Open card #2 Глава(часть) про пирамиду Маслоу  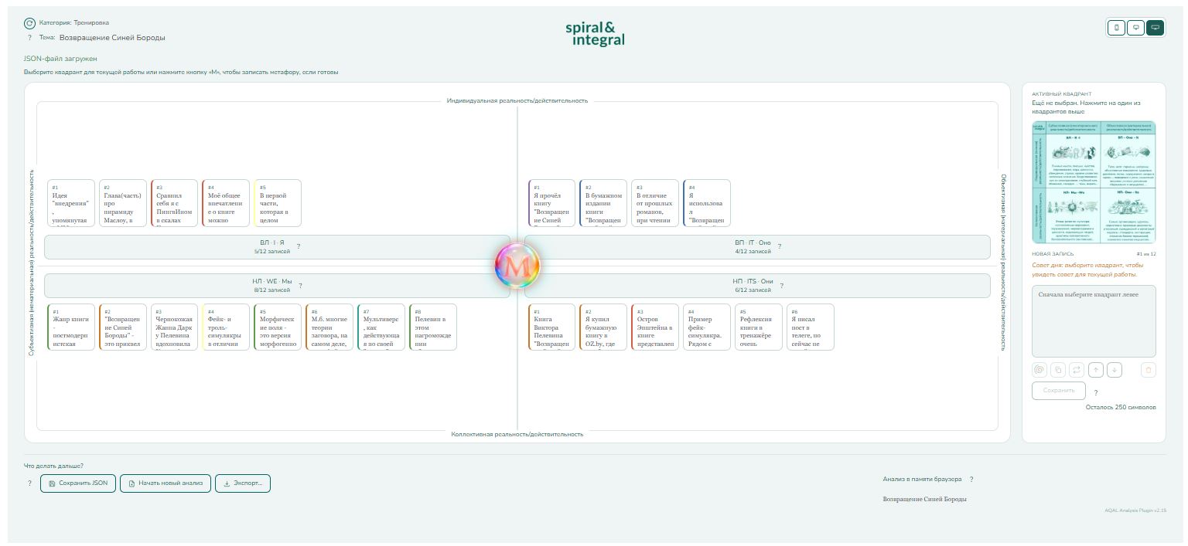pyautogui.click(x=123, y=203)
